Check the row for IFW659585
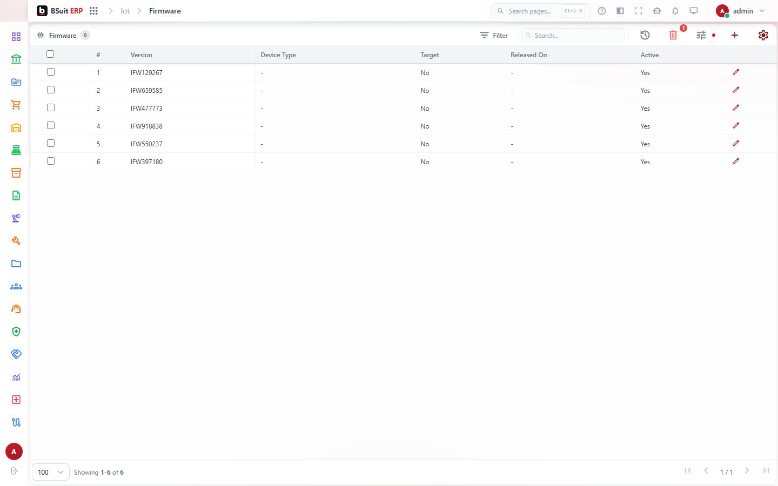The width and height of the screenshot is (778, 486). 51,90
